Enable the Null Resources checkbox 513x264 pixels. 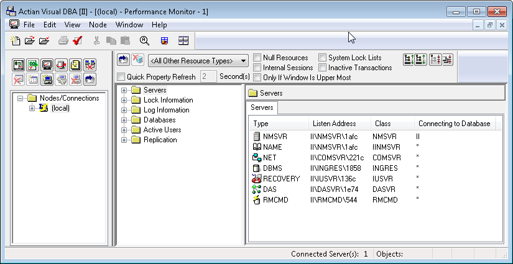[257, 58]
